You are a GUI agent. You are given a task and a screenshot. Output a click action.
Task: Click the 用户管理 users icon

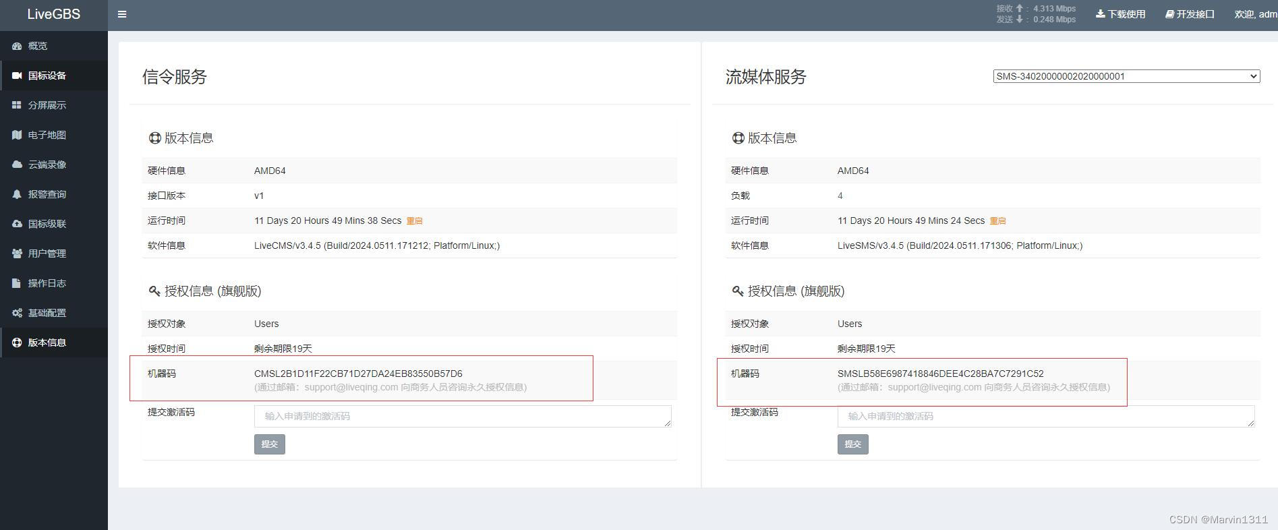17,254
